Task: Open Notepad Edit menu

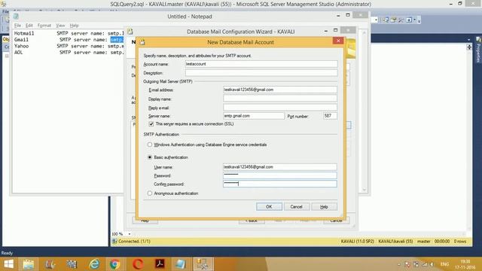Action: click(29, 26)
